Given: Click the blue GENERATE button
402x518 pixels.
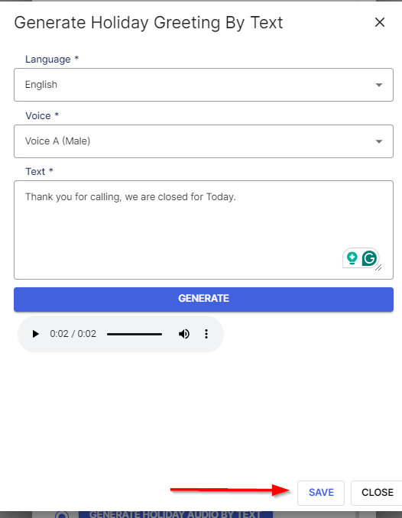Looking at the screenshot, I should tap(203, 299).
